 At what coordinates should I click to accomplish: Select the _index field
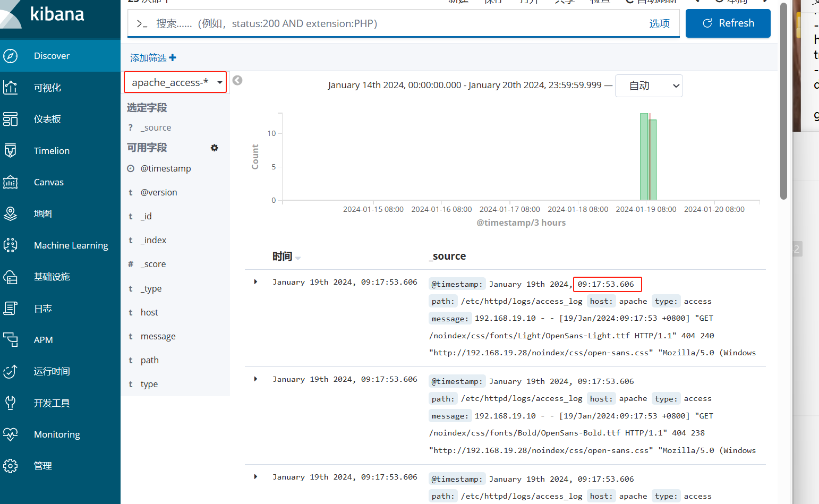tap(153, 240)
